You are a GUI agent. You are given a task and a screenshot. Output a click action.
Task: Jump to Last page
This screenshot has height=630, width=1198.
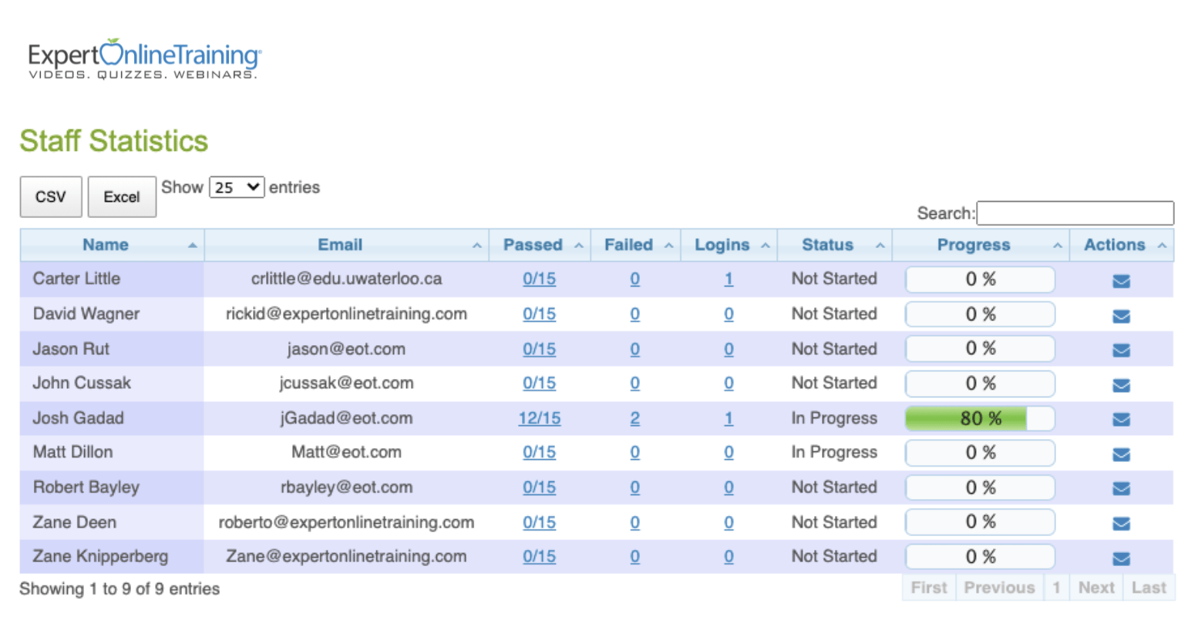point(1149,588)
